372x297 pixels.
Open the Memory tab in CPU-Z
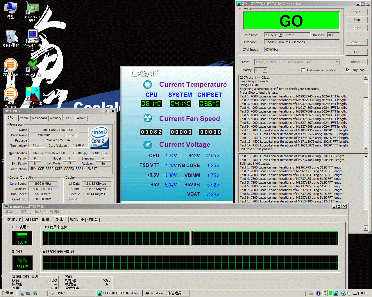coord(56,118)
